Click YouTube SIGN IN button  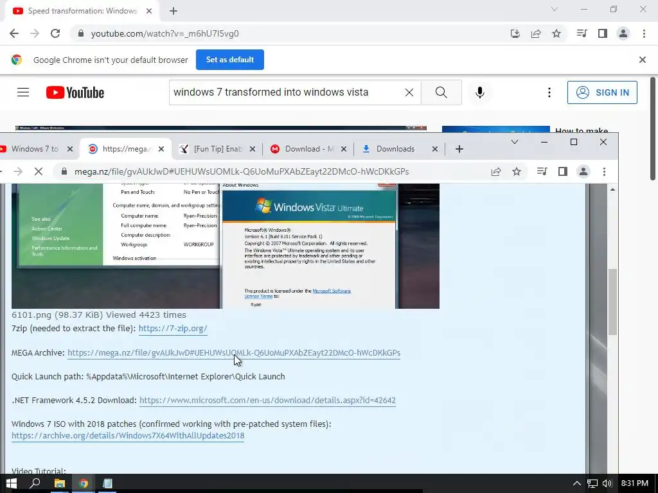pos(602,92)
